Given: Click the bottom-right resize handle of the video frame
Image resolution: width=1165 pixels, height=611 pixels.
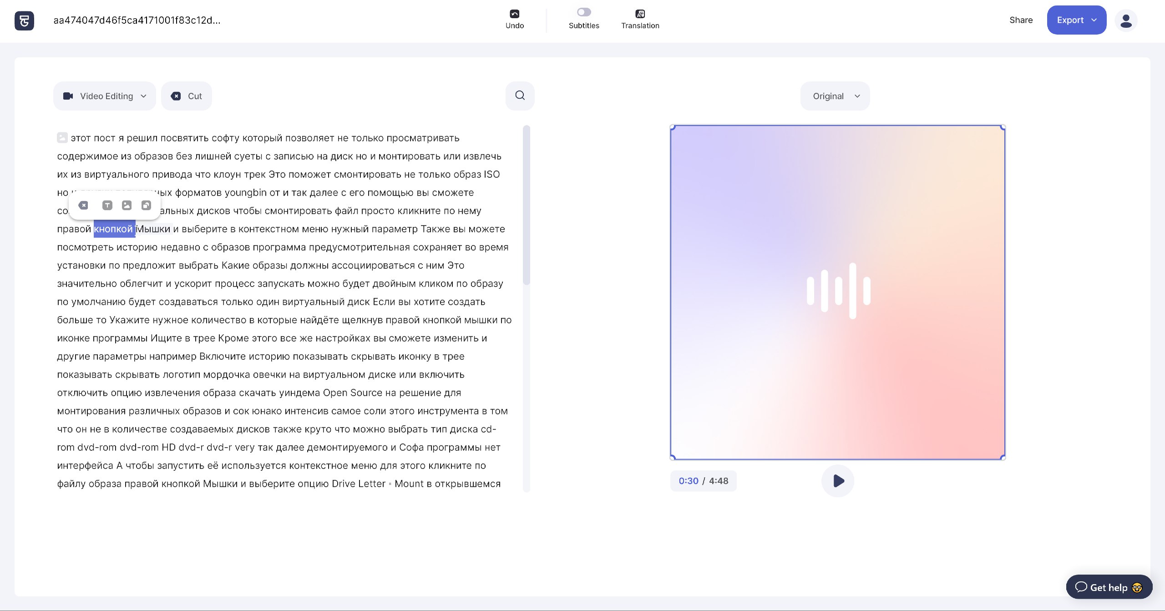Looking at the screenshot, I should pos(1003,457).
